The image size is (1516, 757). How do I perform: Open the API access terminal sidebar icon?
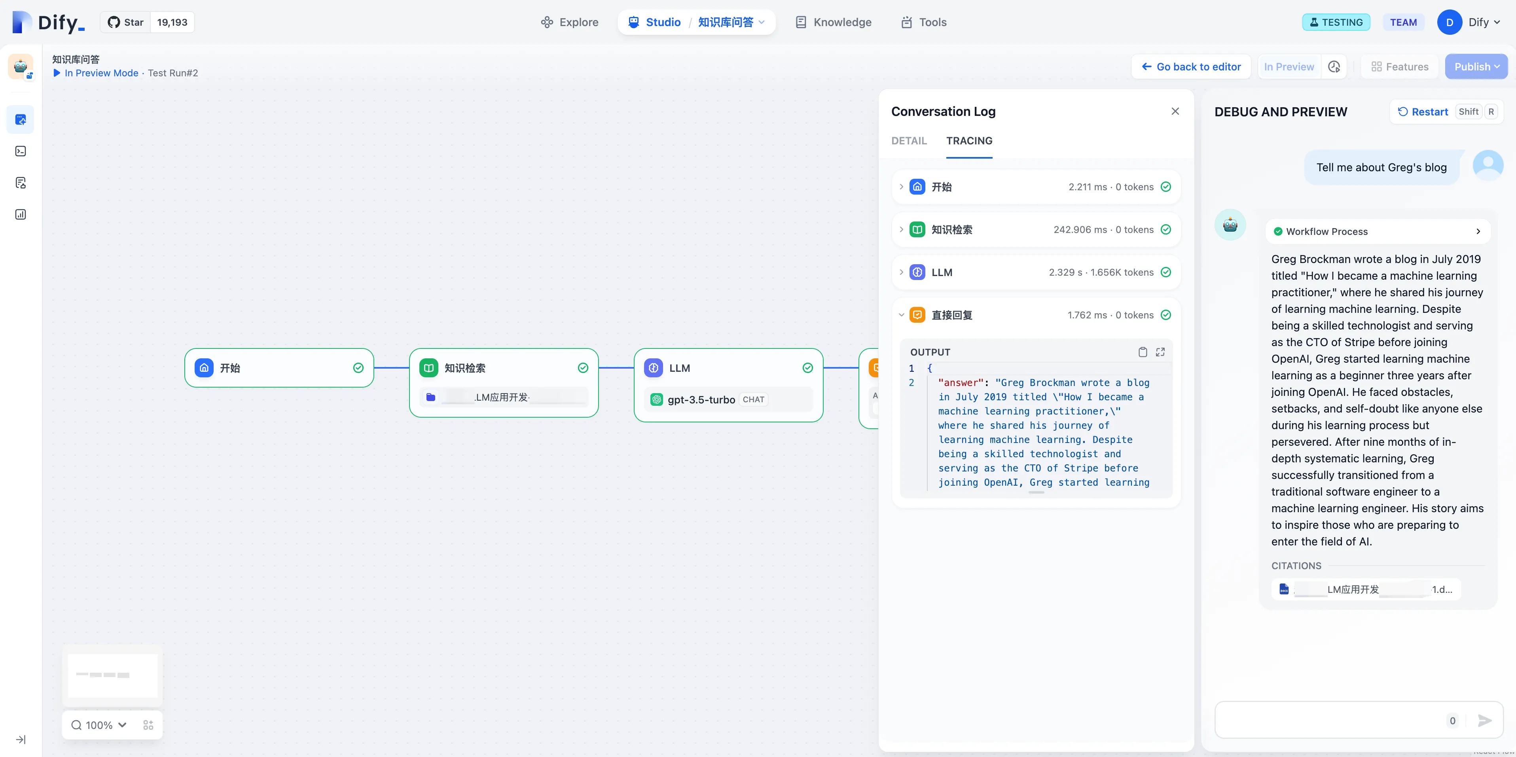(x=21, y=151)
